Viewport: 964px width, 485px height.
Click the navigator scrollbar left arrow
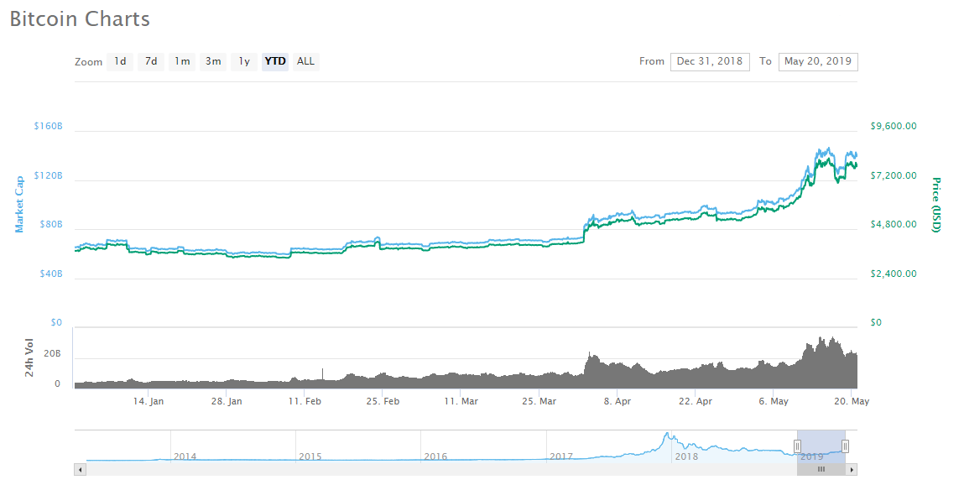[81, 469]
